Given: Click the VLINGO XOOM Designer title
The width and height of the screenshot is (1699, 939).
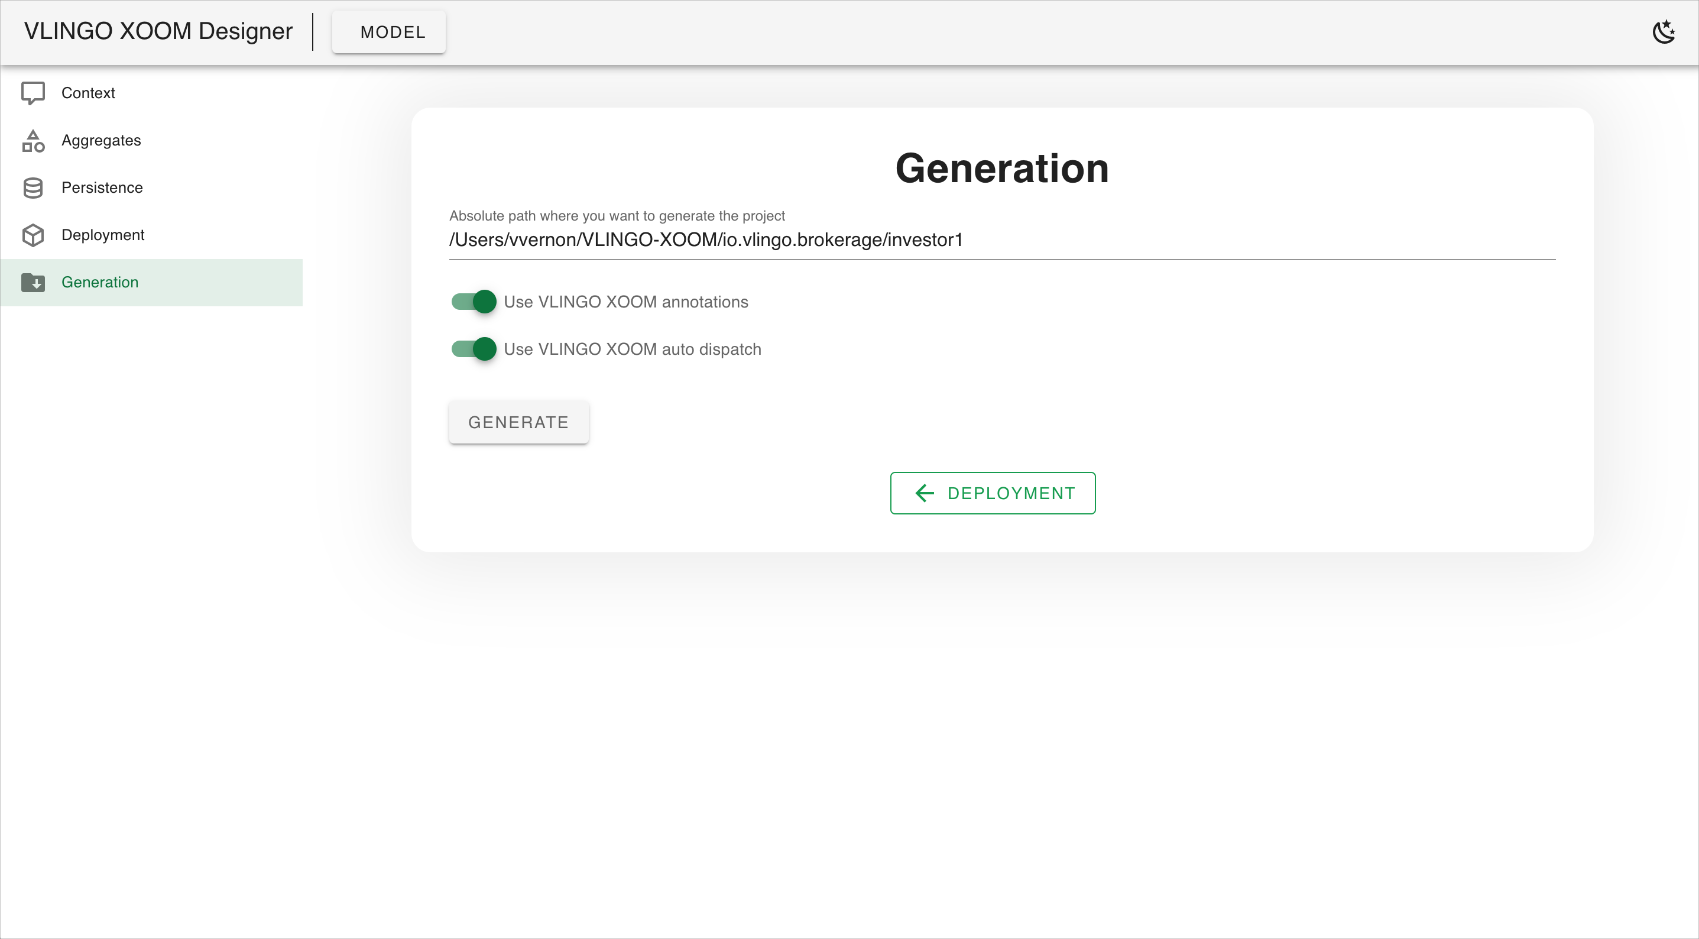Looking at the screenshot, I should pyautogui.click(x=158, y=31).
